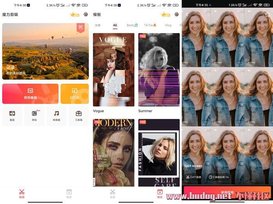This screenshot has height=204, width=273.
Task: Tap the 魔力剪辑 app title
Action: (x=10, y=15)
